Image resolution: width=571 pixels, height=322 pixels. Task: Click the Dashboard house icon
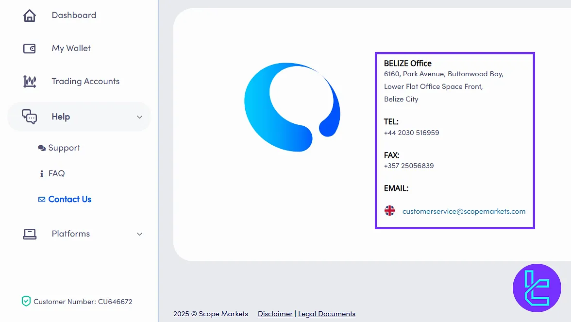[30, 16]
